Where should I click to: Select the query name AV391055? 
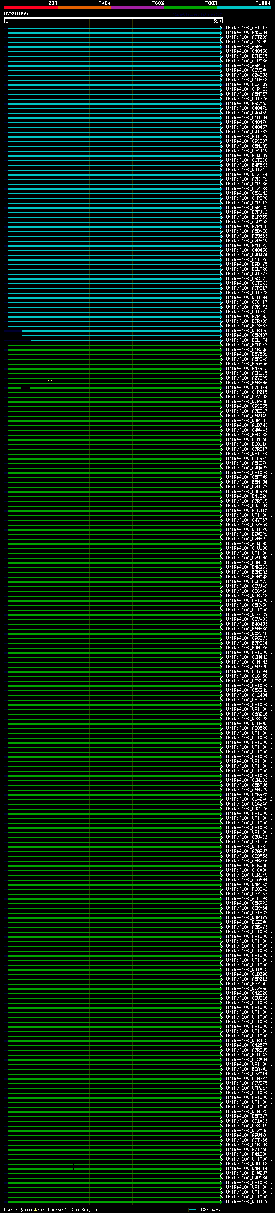click(16, 14)
